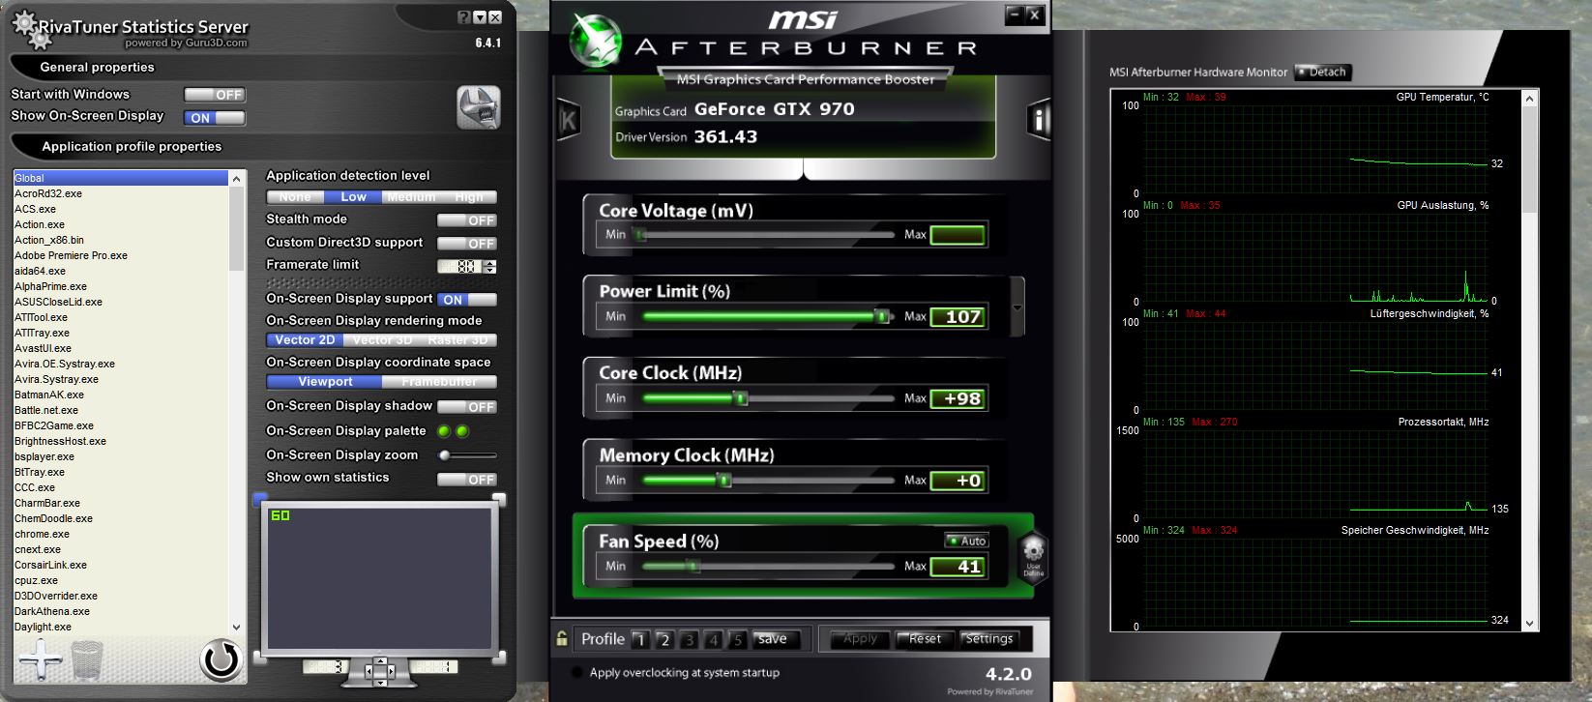The width and height of the screenshot is (1592, 702).
Task: Toggle Show On-Screen Display switch
Action: (215, 118)
